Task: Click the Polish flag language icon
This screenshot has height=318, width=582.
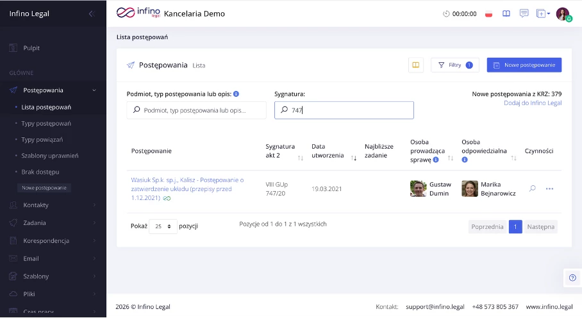Action: point(488,13)
